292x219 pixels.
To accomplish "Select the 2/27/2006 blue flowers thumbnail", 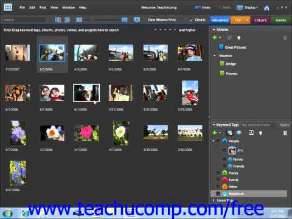I will click(x=18, y=173).
